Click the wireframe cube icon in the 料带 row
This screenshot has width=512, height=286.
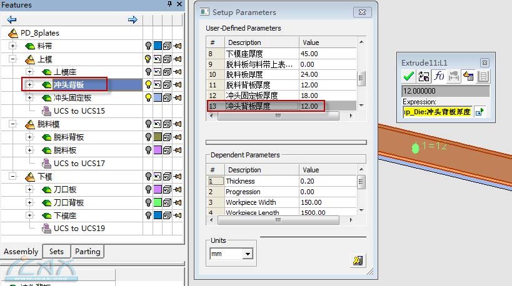[167, 46]
